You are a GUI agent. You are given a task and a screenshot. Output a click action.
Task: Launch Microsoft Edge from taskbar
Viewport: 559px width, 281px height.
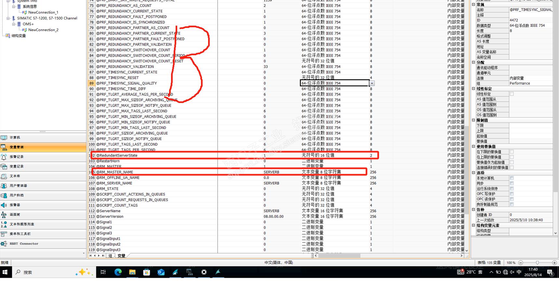[118, 272]
